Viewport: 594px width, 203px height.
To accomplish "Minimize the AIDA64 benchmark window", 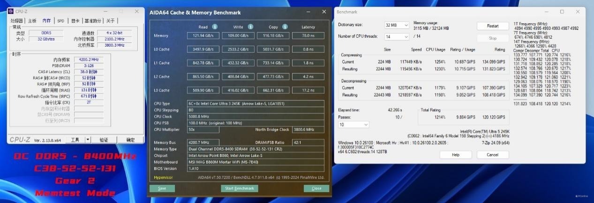I will click(x=308, y=12).
